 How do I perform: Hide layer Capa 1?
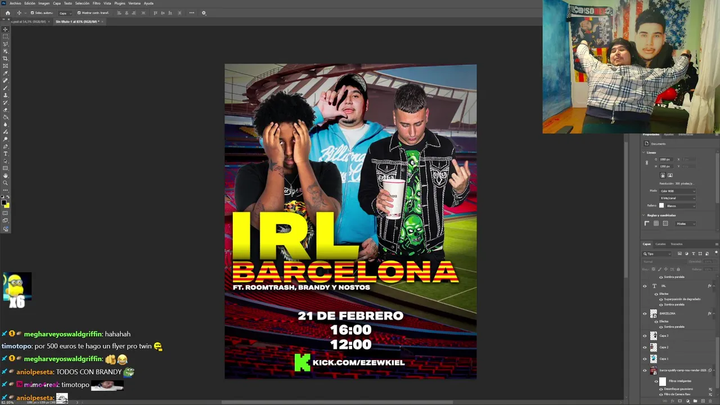645,359
